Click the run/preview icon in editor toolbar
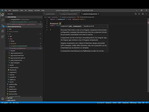 coord(139,14)
